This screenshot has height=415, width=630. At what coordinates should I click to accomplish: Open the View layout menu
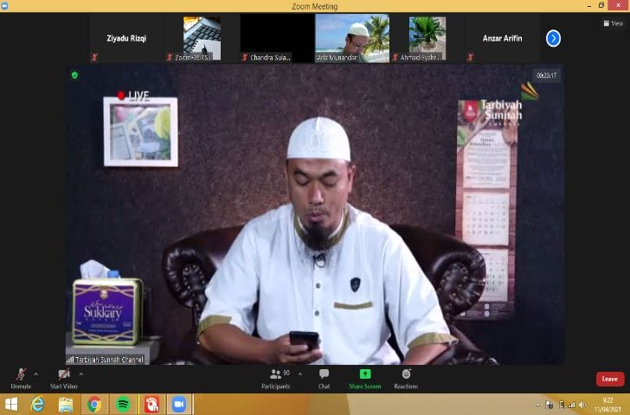click(x=613, y=23)
